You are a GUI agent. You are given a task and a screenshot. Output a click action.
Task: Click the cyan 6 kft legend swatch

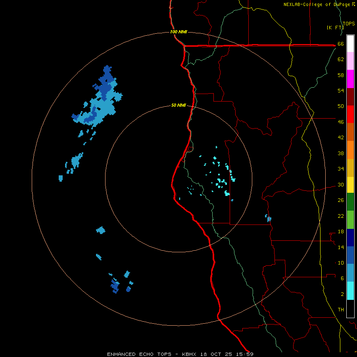coord(350,291)
